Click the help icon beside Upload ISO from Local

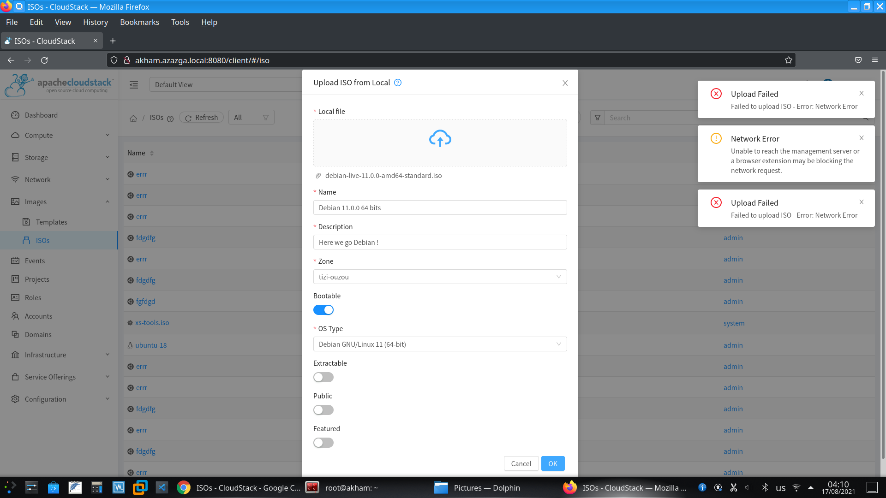point(397,83)
